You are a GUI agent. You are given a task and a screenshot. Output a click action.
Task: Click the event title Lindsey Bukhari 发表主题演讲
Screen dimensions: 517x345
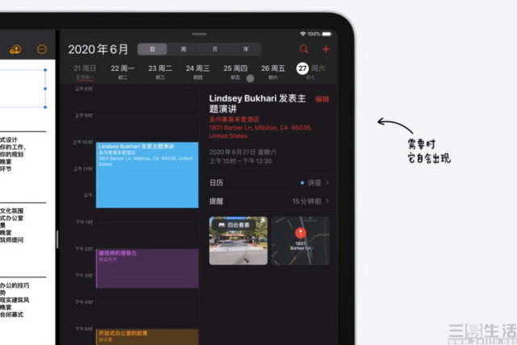click(x=257, y=103)
